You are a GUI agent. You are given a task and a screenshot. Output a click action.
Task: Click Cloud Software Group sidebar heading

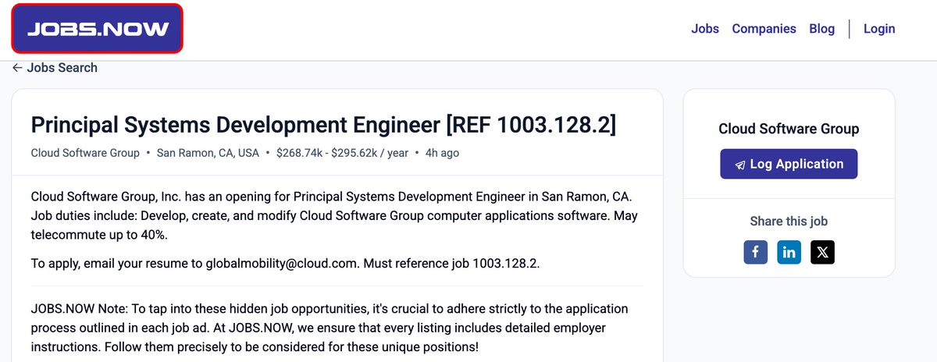pos(789,129)
